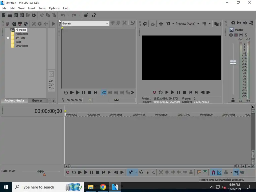Insert region using green flags icon
Viewport: 256px width, 192px height.
point(205,172)
